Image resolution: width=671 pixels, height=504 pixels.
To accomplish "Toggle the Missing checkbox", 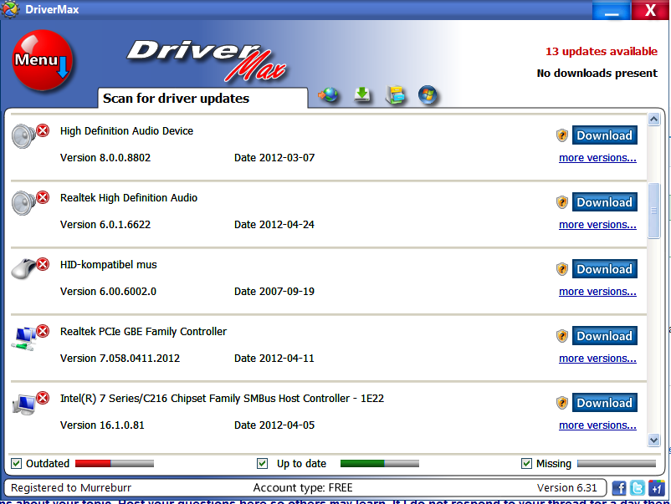I will coord(527,463).
